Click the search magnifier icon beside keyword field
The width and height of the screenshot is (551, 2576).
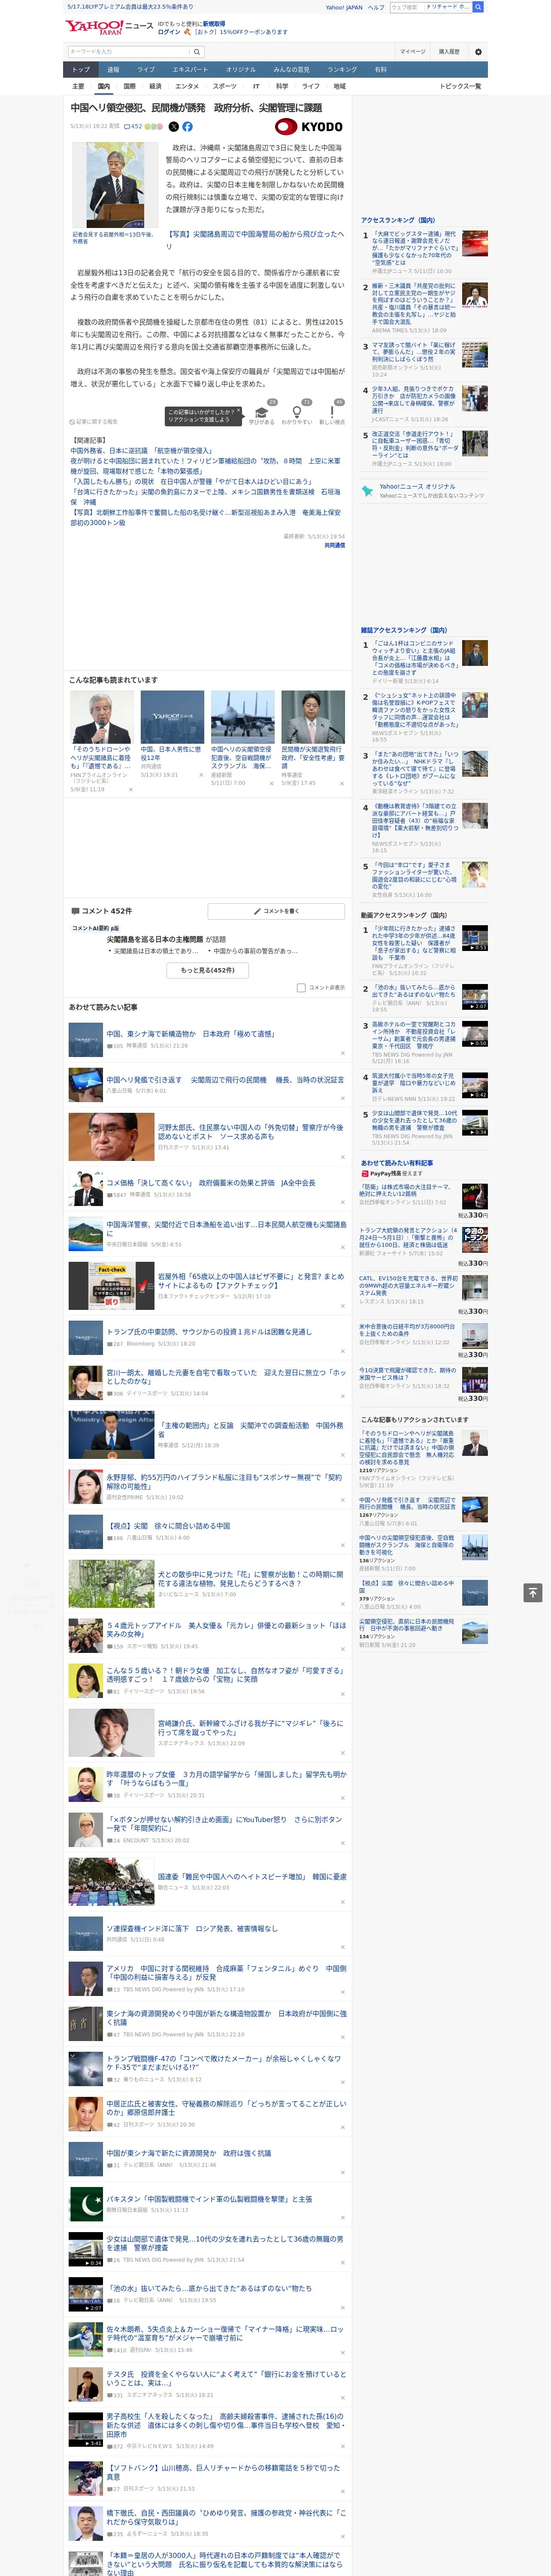coord(197,51)
